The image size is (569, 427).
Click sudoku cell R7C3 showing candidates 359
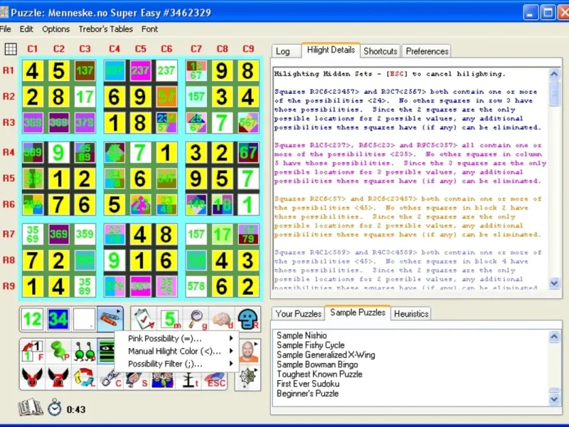click(x=85, y=234)
